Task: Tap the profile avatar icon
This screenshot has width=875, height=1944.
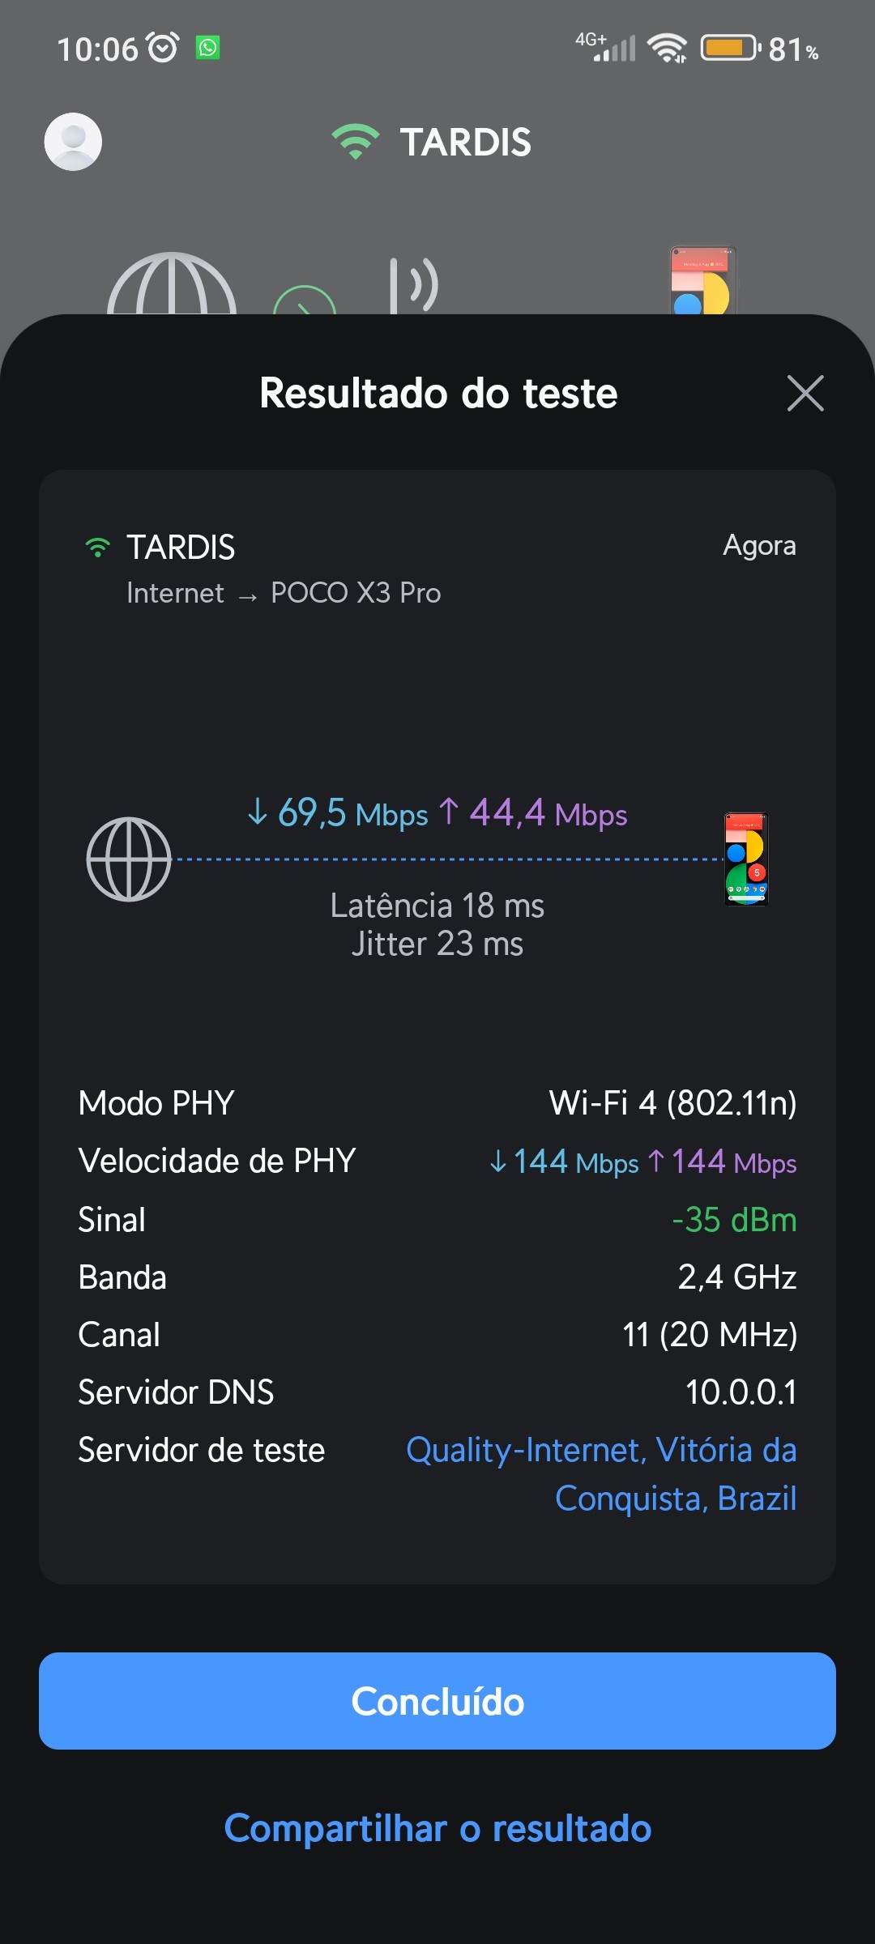Action: click(73, 142)
